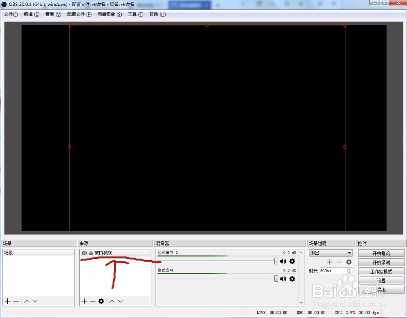Viewport: 407px width, 318px height.
Task: Add a new scene with plus icon
Action: (8, 301)
